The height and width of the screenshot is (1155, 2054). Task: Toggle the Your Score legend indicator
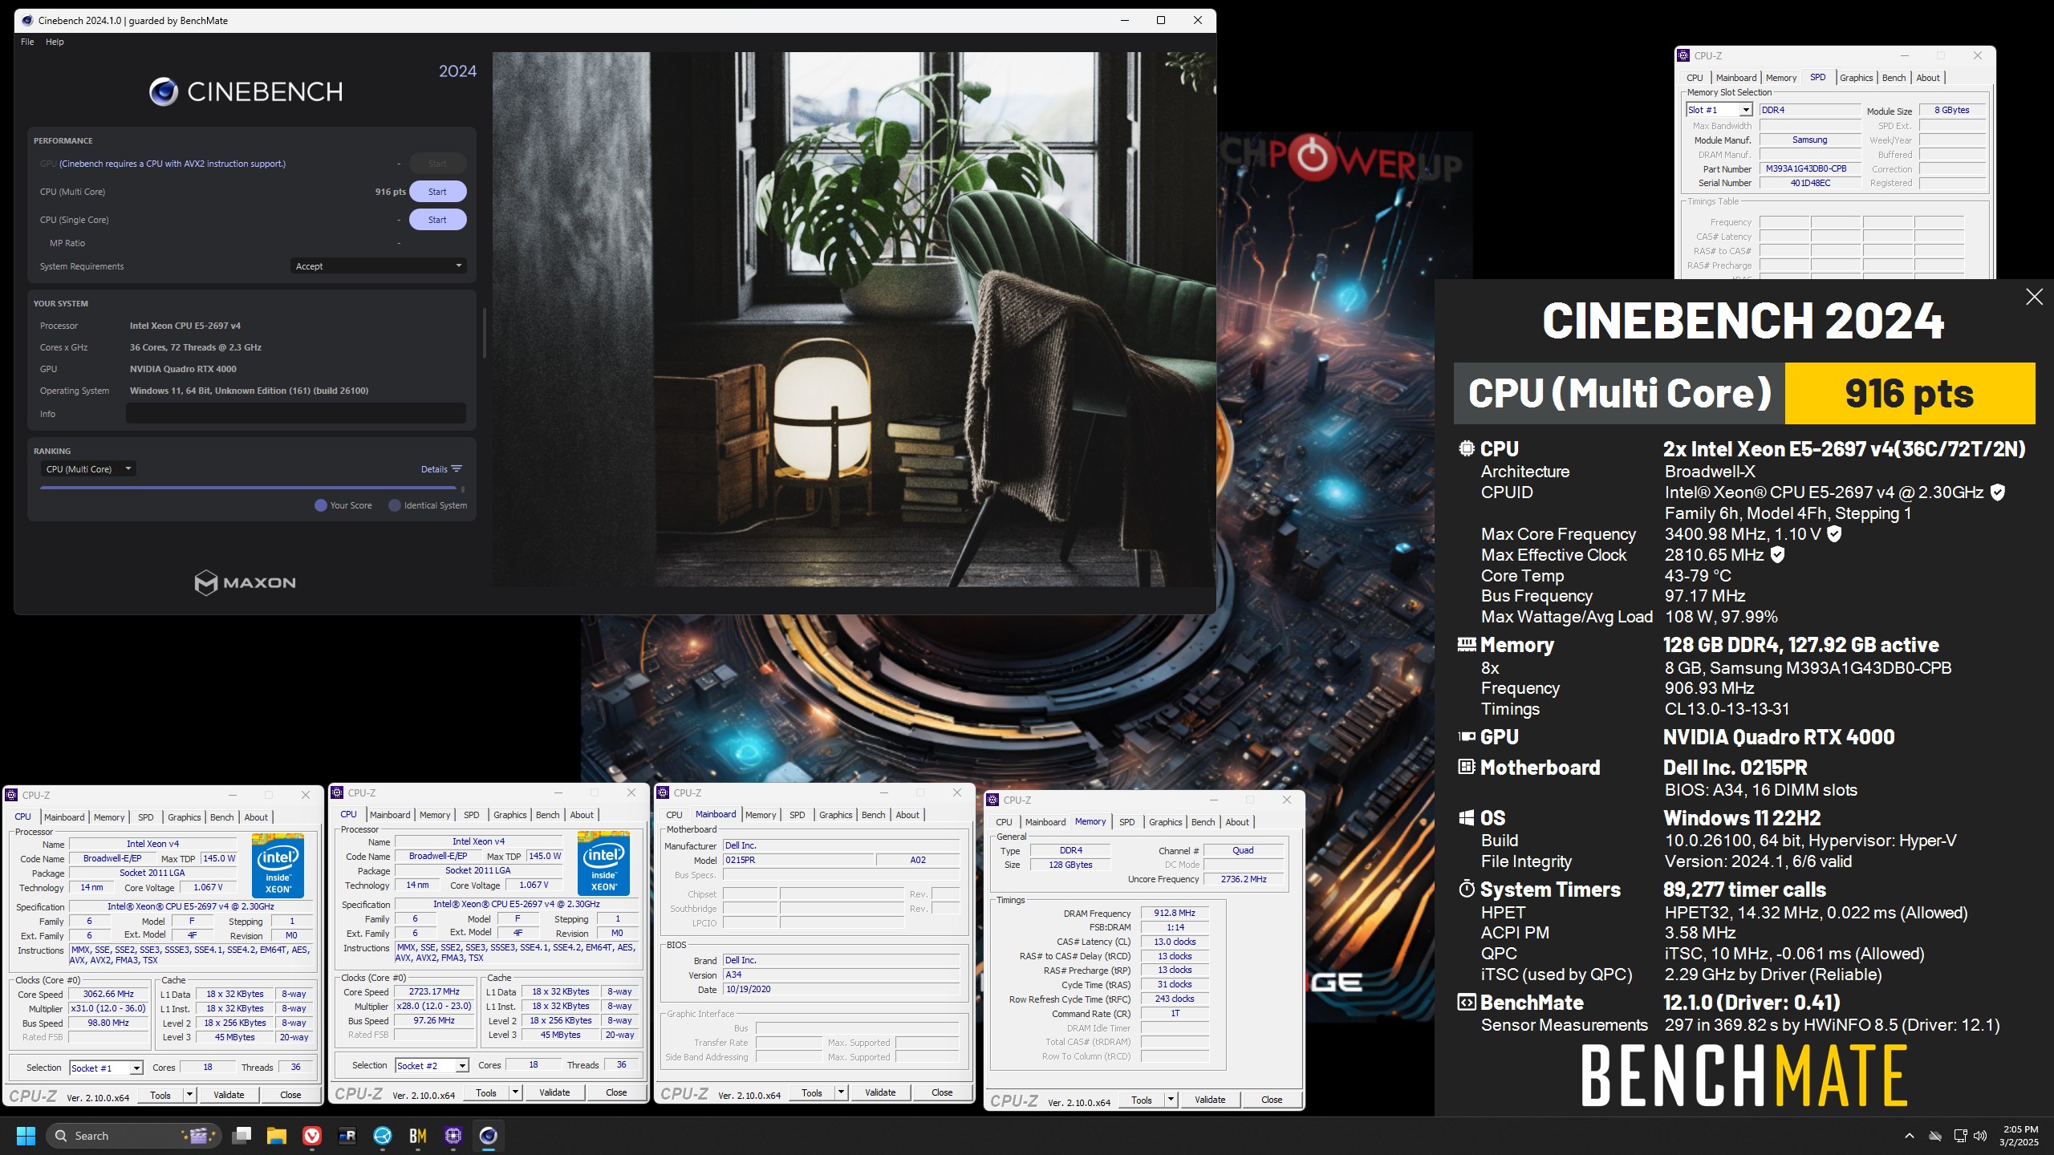(321, 505)
